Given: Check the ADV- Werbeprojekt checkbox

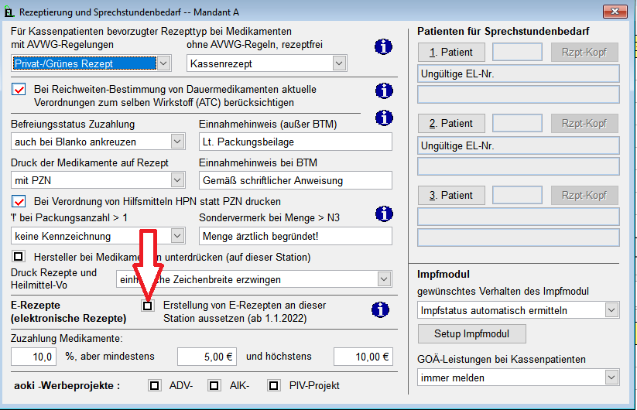Looking at the screenshot, I should click(155, 385).
